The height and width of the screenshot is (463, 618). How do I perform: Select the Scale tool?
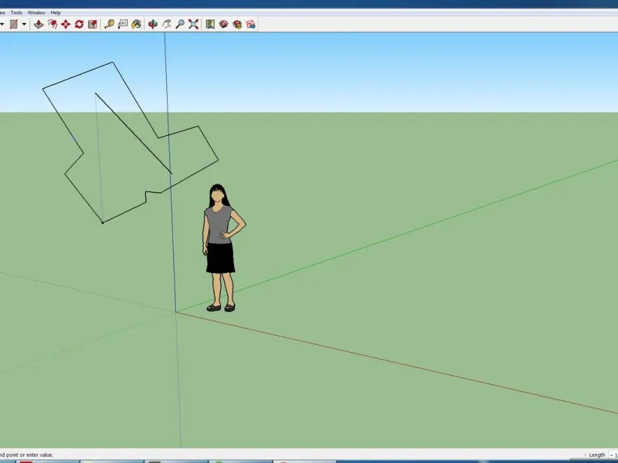pyautogui.click(x=93, y=25)
